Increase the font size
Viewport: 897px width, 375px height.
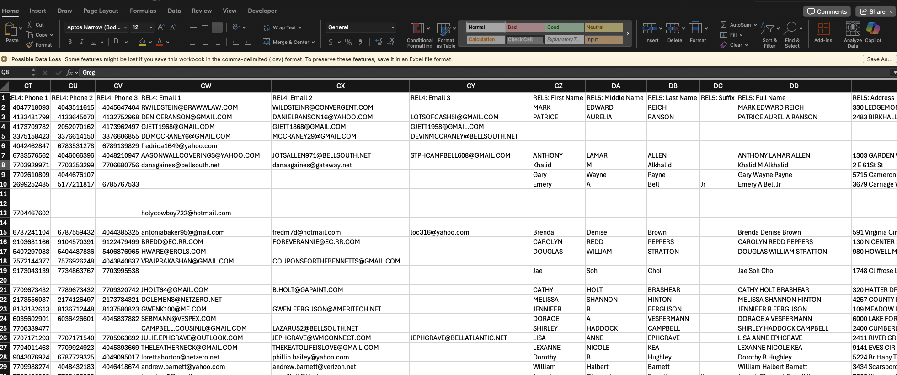pyautogui.click(x=160, y=27)
